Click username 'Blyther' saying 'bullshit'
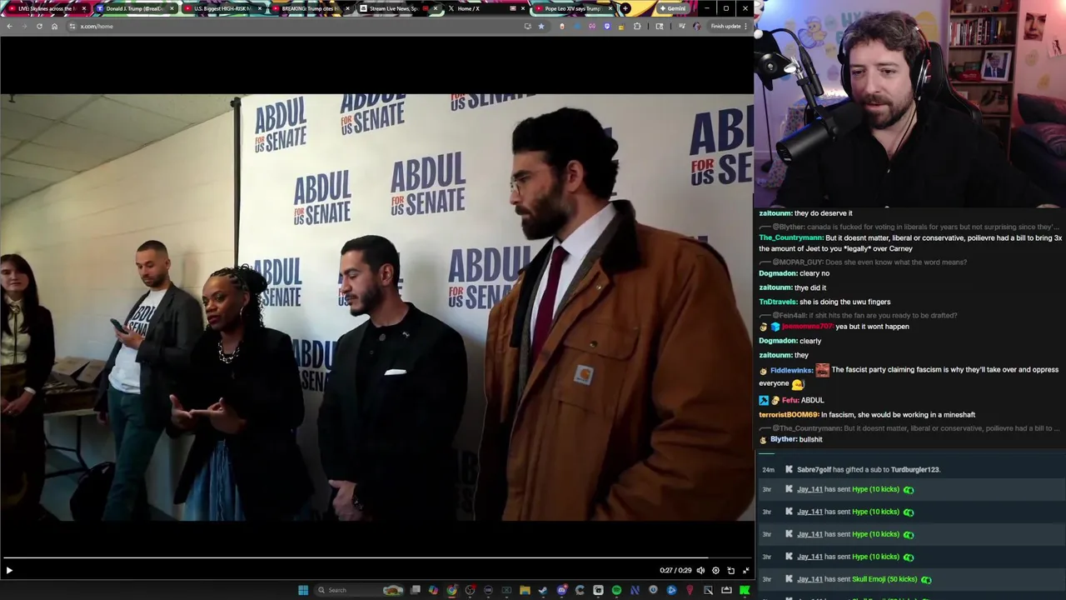The width and height of the screenshot is (1066, 600). click(783, 439)
